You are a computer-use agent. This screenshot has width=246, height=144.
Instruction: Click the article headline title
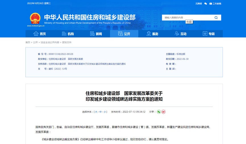124,96
